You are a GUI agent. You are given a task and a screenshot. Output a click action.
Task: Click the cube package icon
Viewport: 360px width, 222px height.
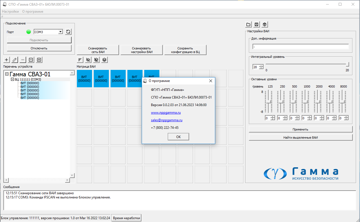pyautogui.click(x=265, y=24)
